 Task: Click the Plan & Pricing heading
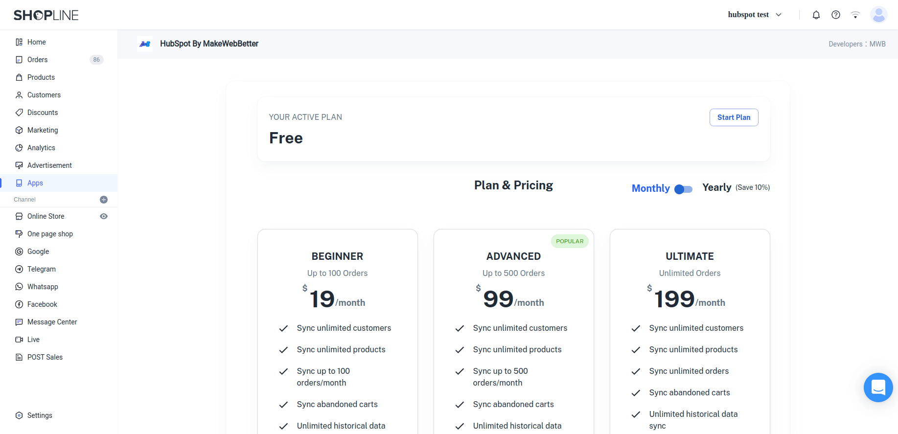pyautogui.click(x=513, y=185)
